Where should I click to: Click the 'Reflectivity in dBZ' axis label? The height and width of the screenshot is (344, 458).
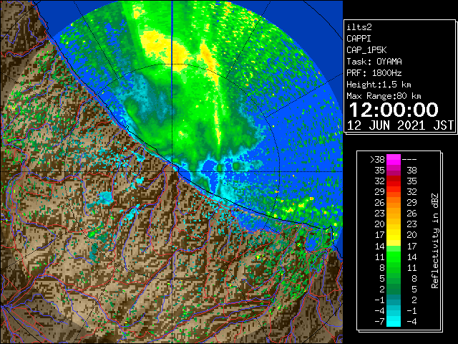(x=435, y=241)
